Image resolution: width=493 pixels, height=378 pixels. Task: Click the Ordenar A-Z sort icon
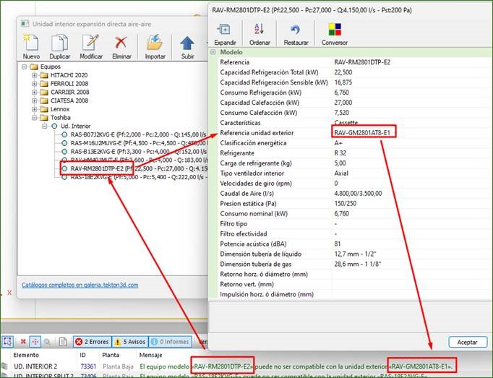(x=259, y=29)
